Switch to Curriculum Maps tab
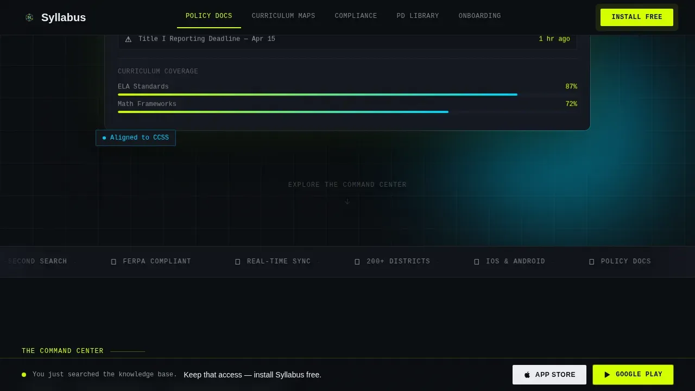 283,16
